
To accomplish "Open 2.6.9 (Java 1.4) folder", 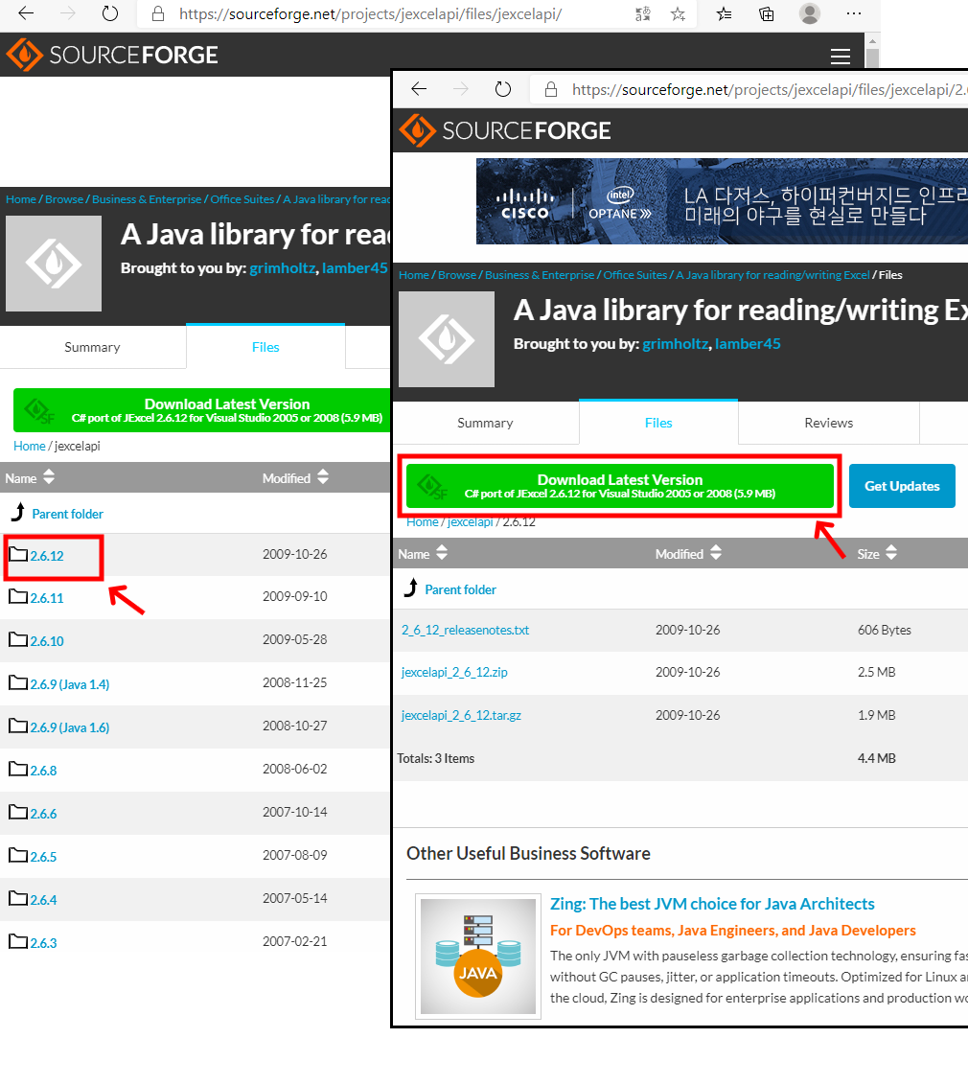I will click(69, 684).
